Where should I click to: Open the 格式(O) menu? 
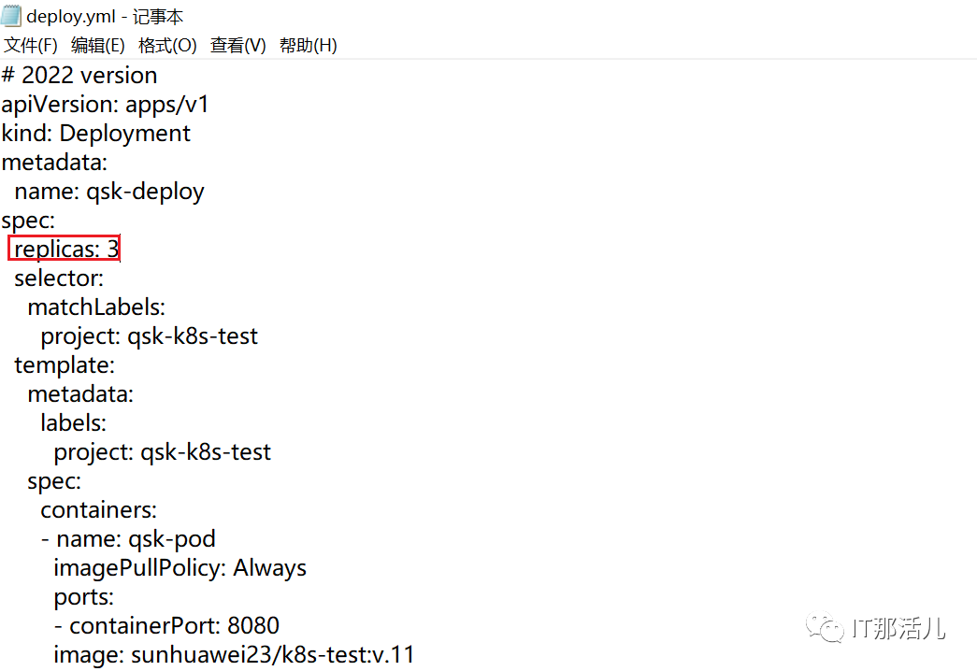click(167, 46)
